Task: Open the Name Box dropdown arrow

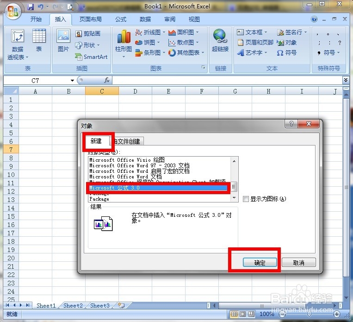Action: pyautogui.click(x=72, y=81)
